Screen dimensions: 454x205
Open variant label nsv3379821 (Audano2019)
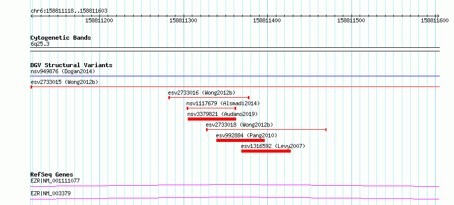(x=222, y=114)
